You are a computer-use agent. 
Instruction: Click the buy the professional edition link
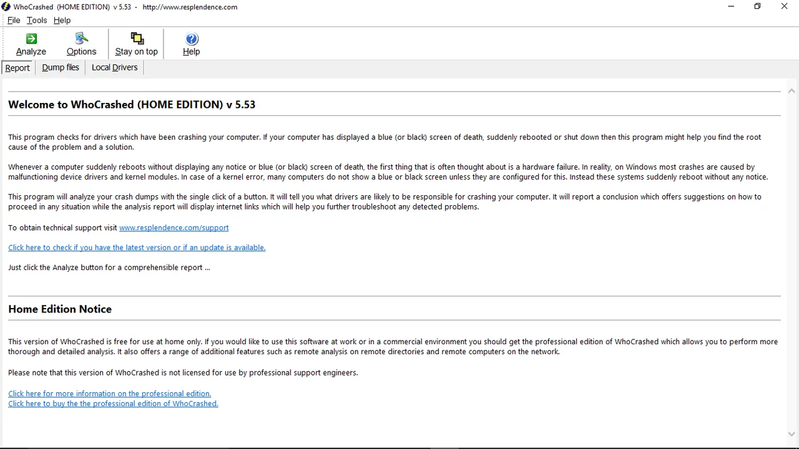(x=113, y=403)
